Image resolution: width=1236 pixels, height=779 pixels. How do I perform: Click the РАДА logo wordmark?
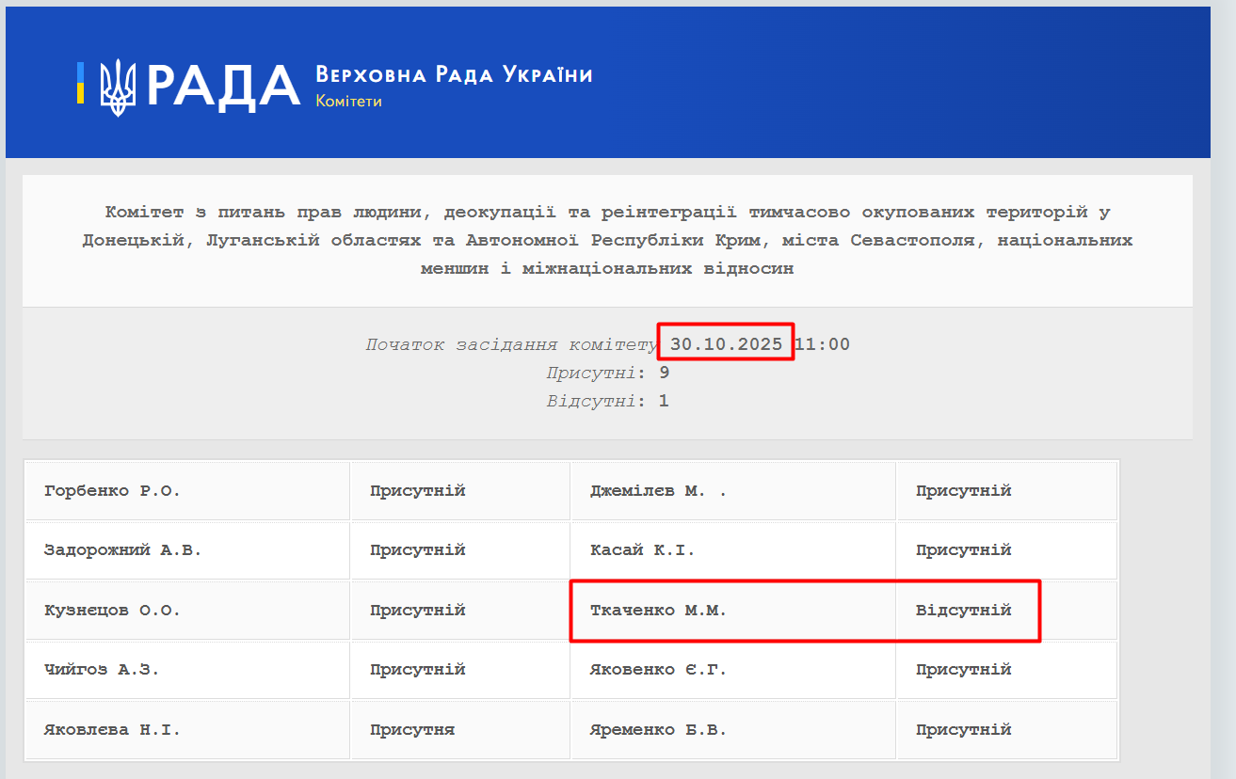click(223, 86)
